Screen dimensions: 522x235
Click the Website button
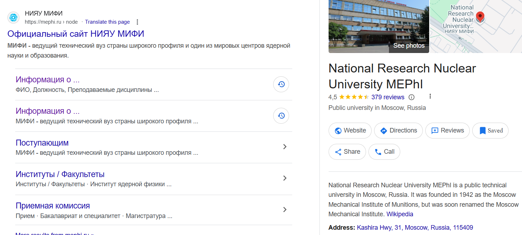coord(350,130)
